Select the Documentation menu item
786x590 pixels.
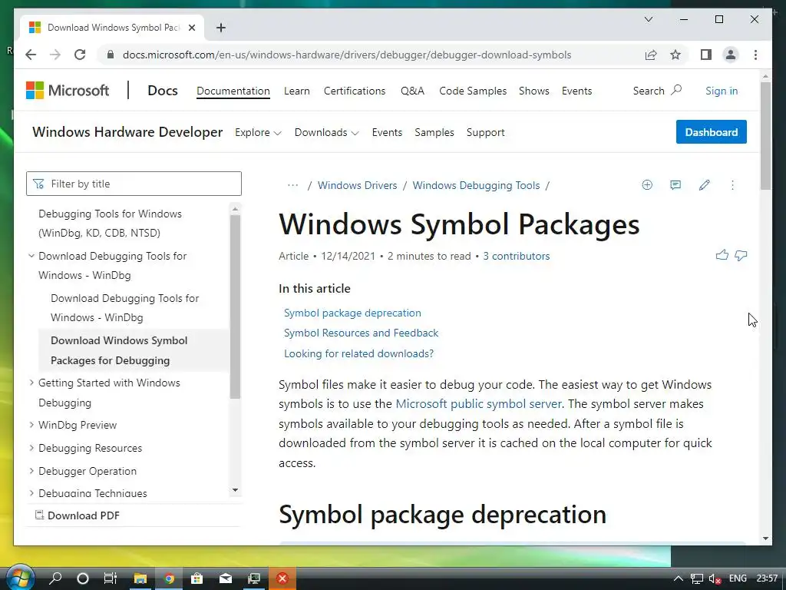coord(233,91)
